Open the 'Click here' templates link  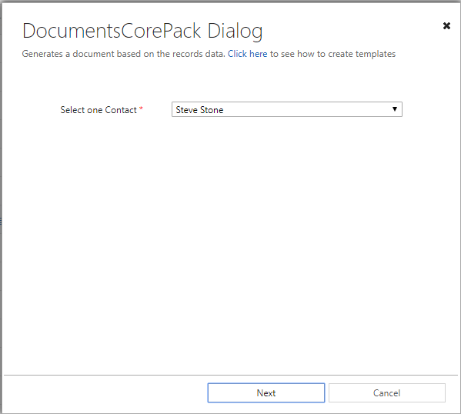(x=247, y=54)
